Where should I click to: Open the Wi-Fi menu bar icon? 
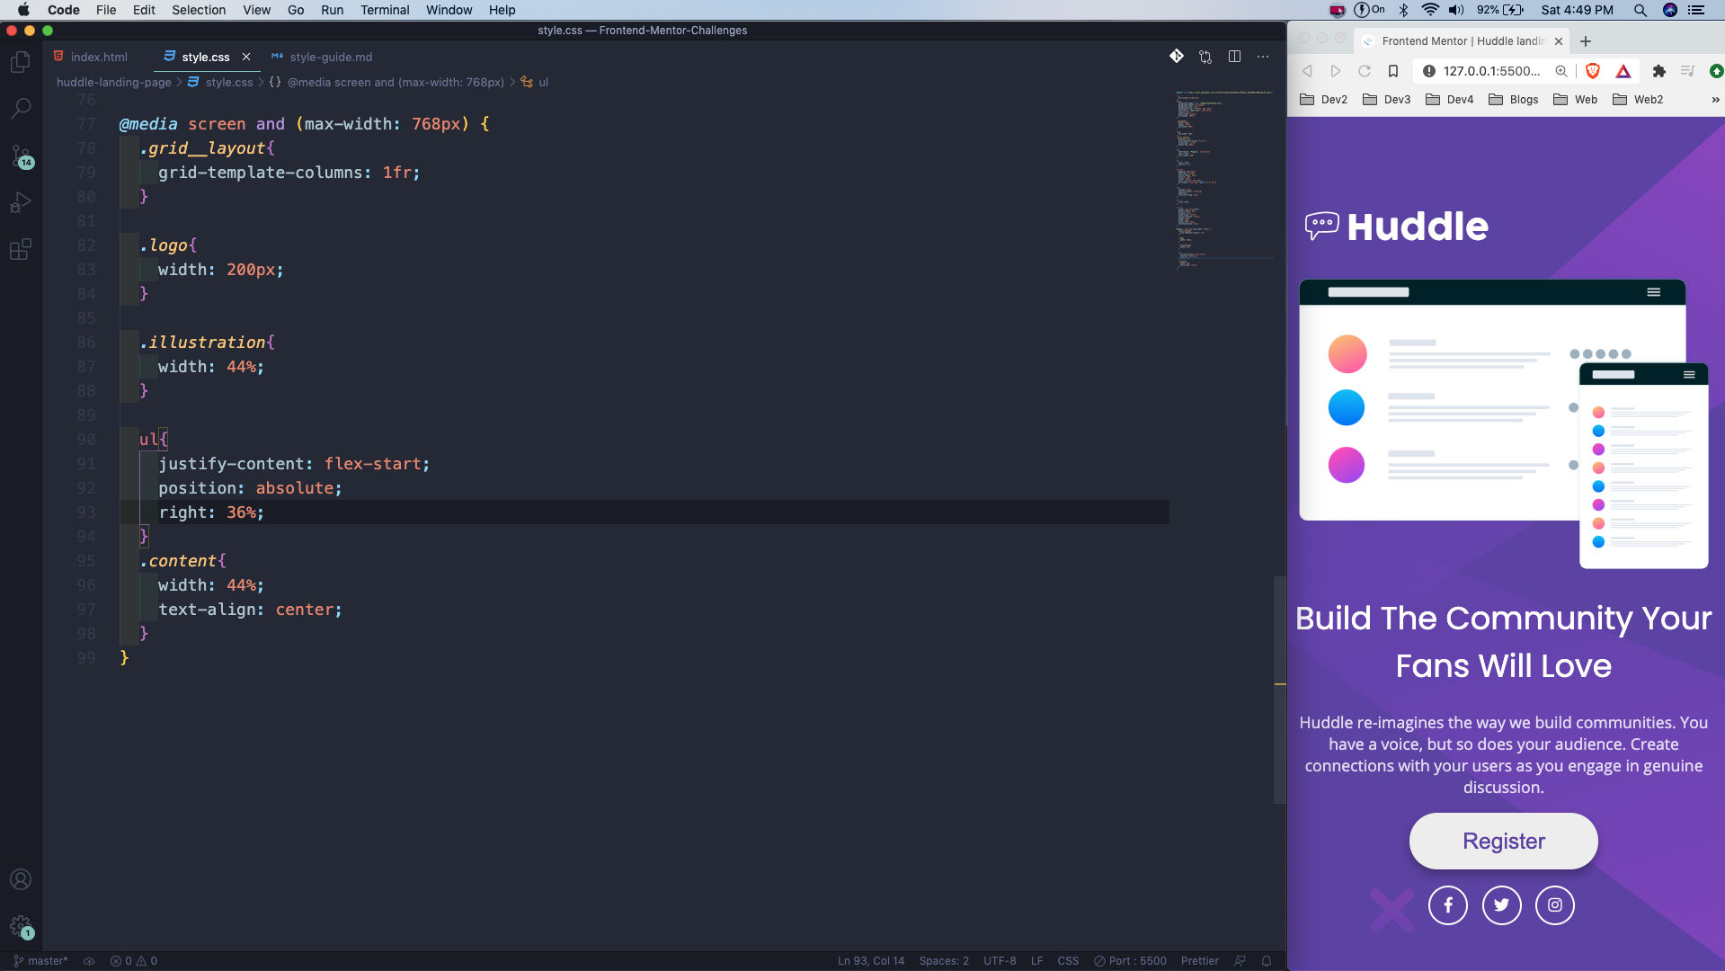[x=1430, y=10]
